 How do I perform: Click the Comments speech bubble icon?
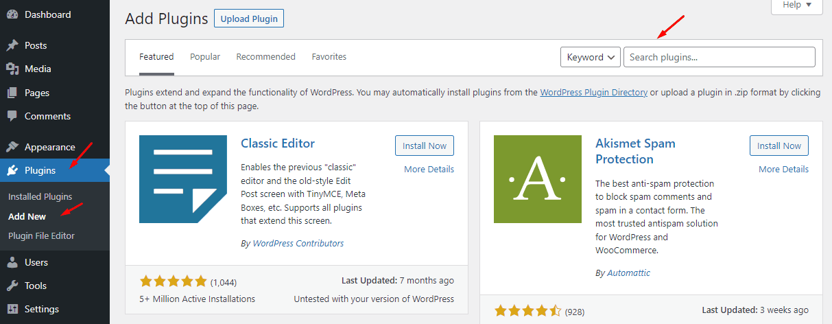pyautogui.click(x=12, y=116)
